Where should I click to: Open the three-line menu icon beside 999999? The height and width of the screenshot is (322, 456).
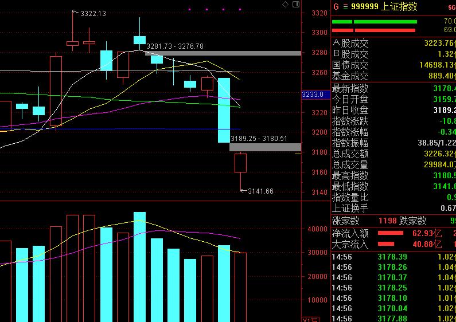click(345, 7)
